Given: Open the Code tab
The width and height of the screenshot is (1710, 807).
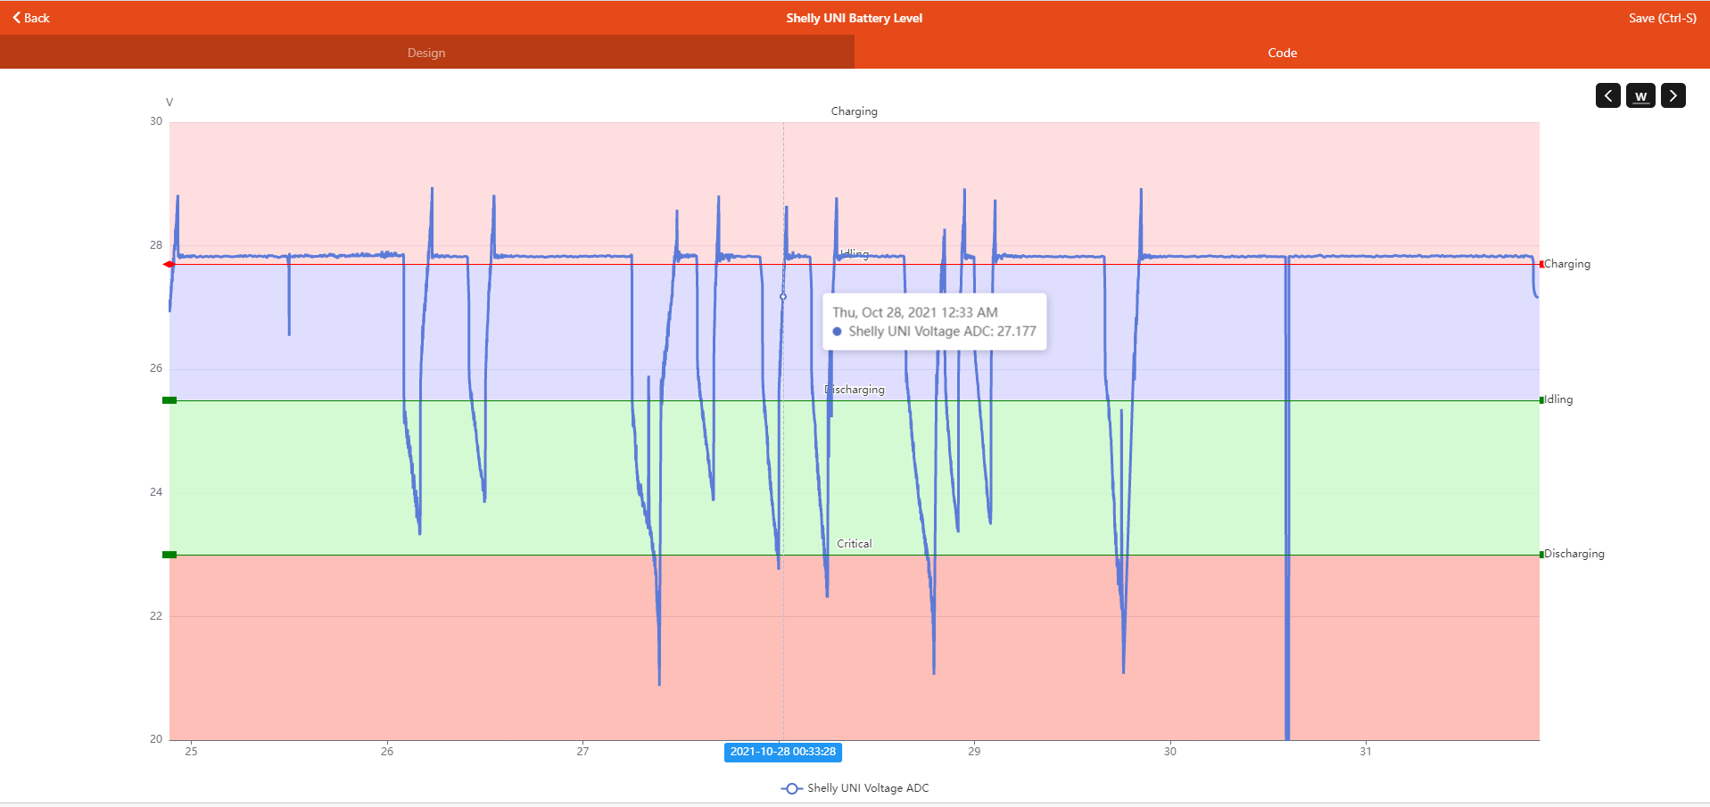Looking at the screenshot, I should (1282, 53).
